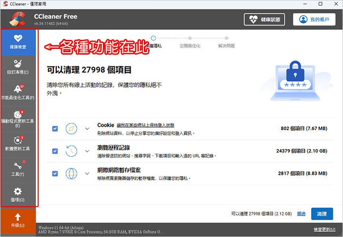Click the version v6.34.11482 text

51,24
